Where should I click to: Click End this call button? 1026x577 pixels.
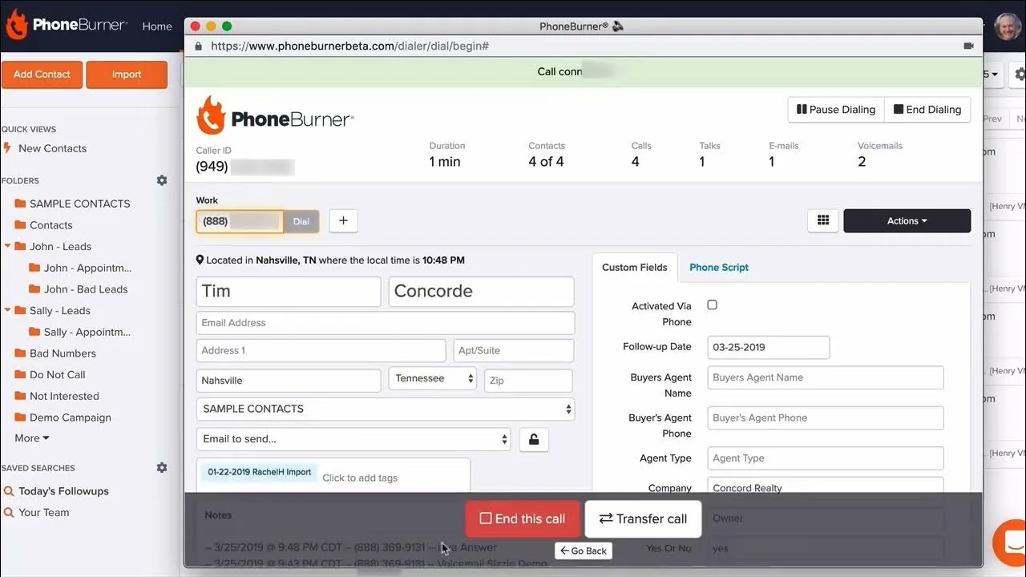[523, 519]
